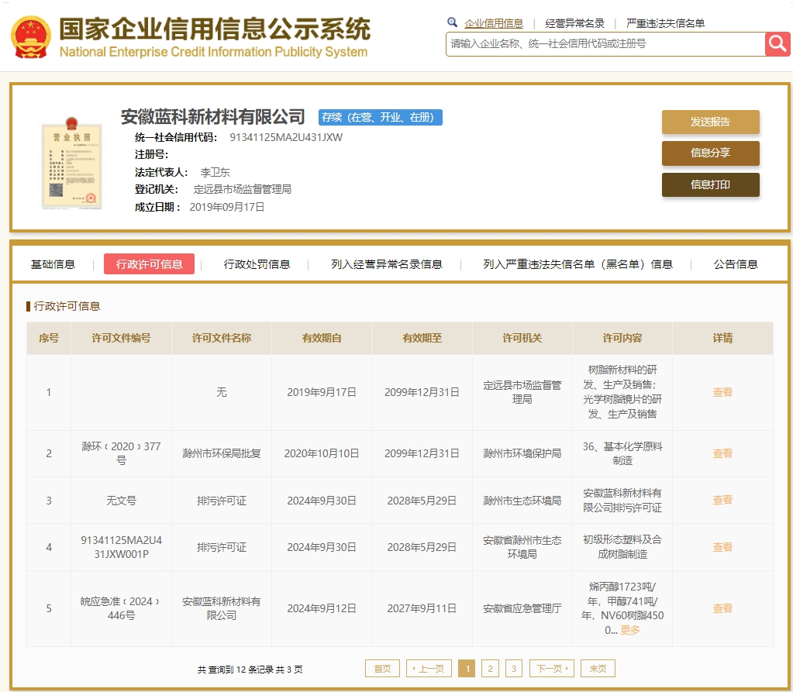Click registration authority 定远县市场监督管理局 in header
Image resolution: width=793 pixels, height=692 pixels.
243,190
